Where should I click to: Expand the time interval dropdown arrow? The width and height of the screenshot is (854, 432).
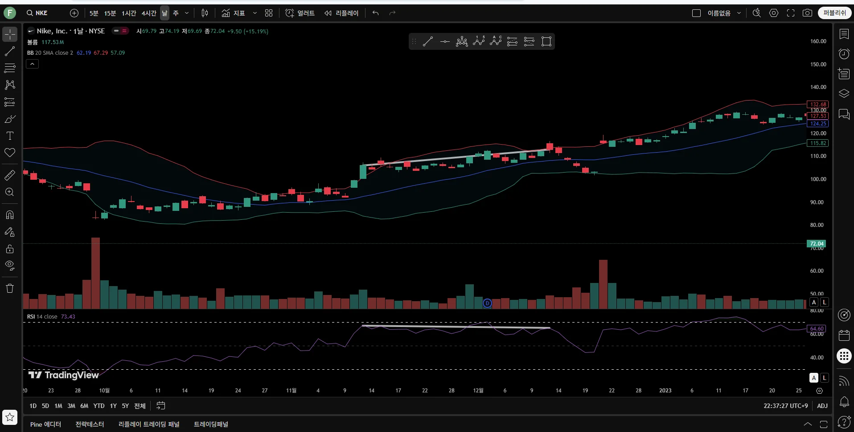pos(187,13)
